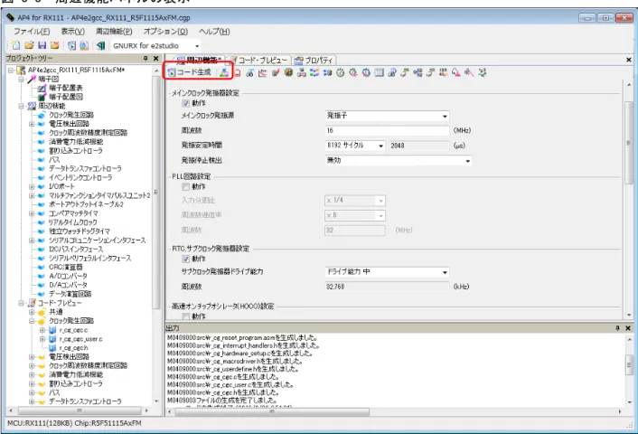Viewport: 638px width, 434px height.
Task: Click the 周波数 input field showing 16
Action: (x=387, y=131)
